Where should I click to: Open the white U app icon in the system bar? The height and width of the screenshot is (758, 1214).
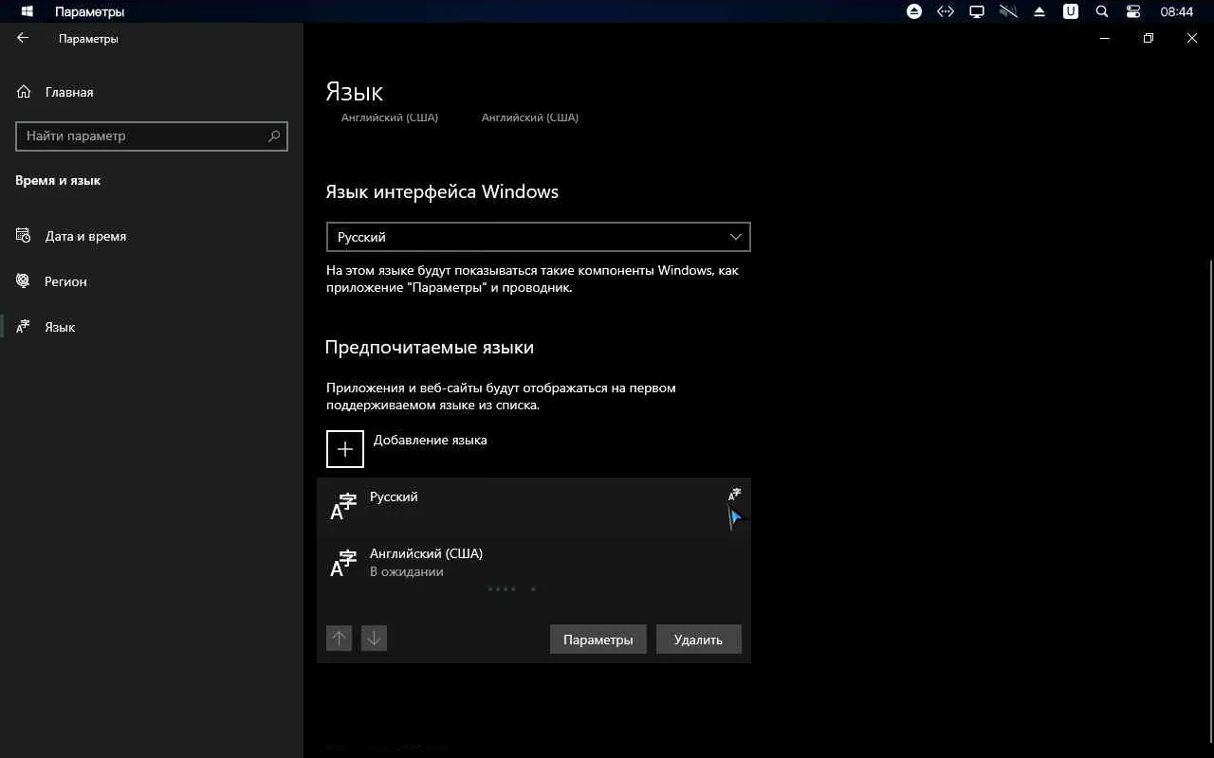(1071, 11)
